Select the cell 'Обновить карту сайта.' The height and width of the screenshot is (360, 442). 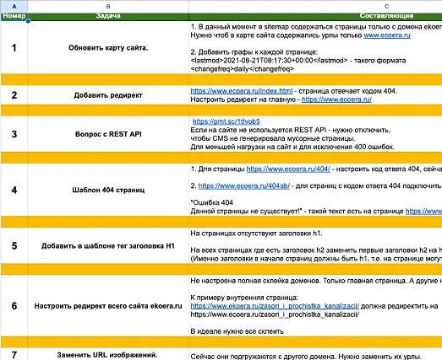coord(108,48)
